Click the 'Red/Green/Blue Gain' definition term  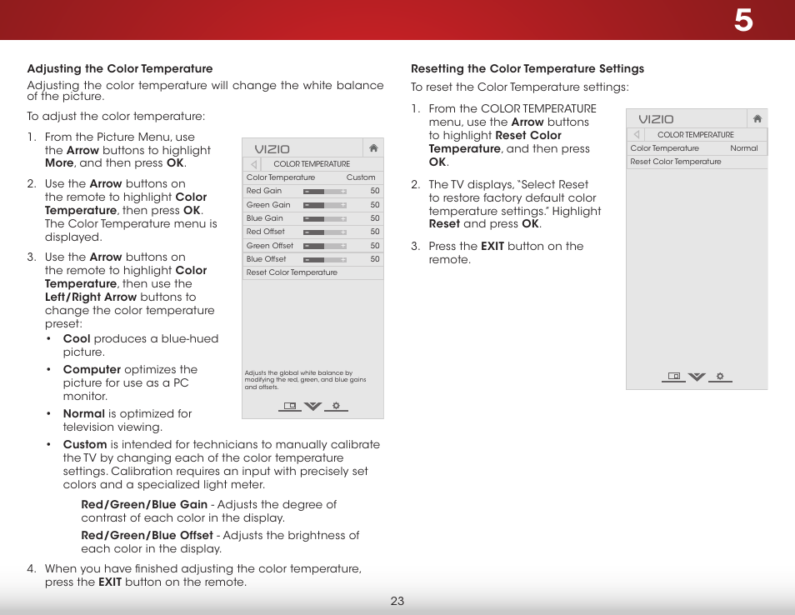point(144,504)
